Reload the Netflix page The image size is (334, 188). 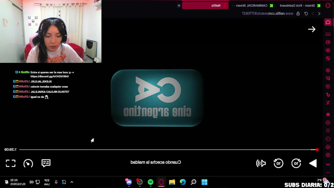coord(306,14)
